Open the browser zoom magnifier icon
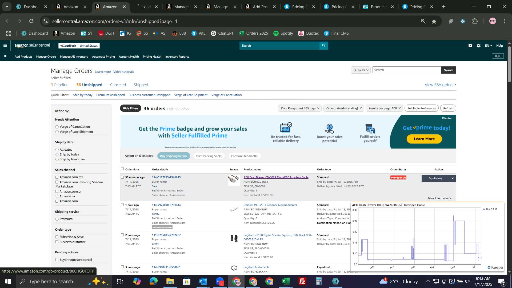Viewport: 512px width, 288px height. point(423,21)
